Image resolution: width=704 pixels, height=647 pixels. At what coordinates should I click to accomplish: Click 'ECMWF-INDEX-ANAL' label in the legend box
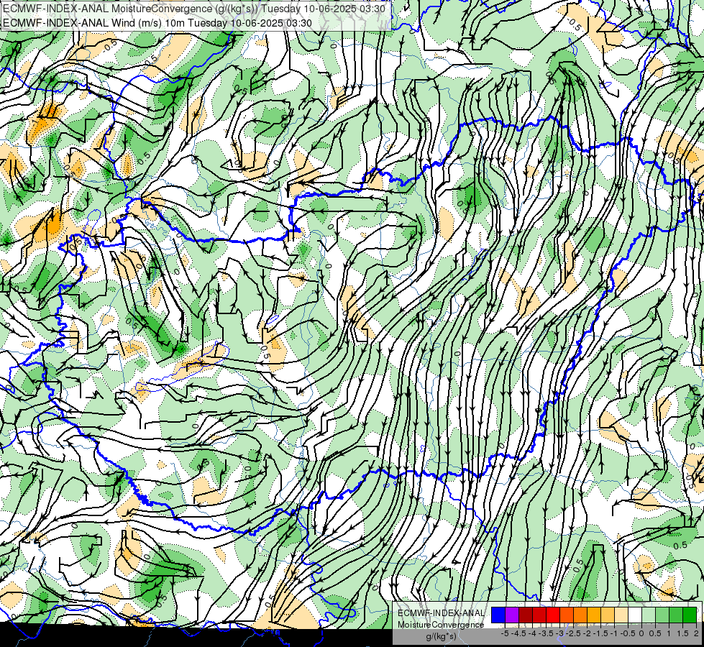(x=442, y=613)
